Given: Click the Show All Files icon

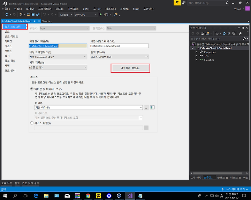Looking at the screenshot, I should click(x=234, y=33).
